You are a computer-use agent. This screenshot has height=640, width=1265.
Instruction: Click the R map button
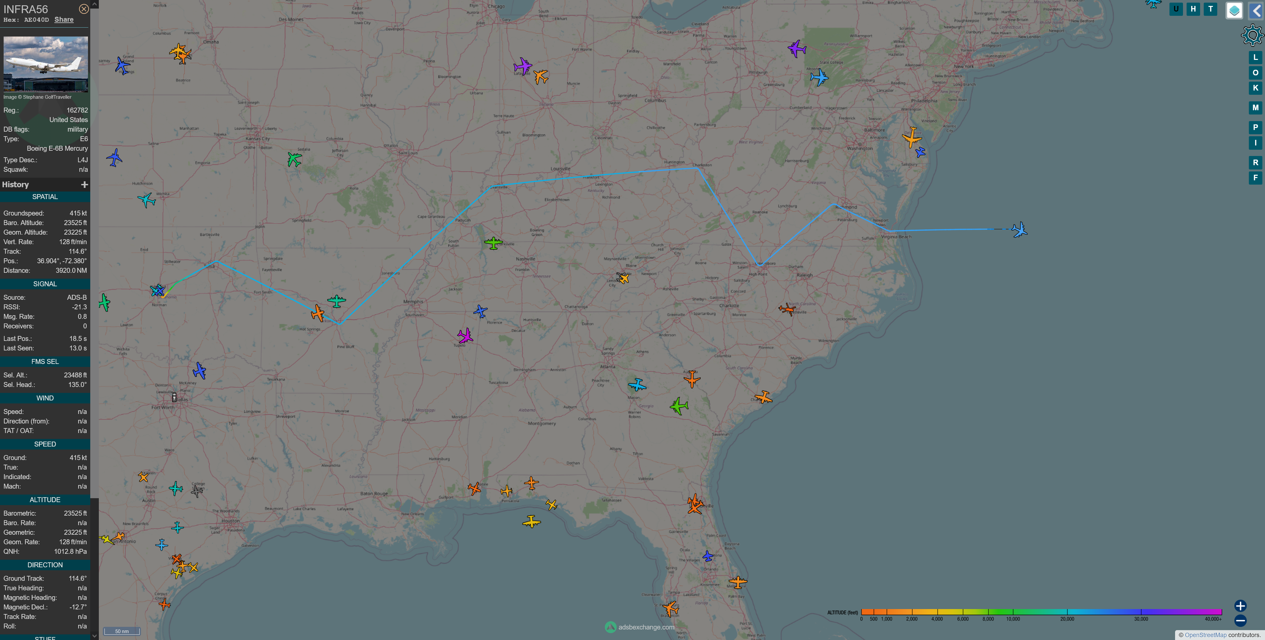[1255, 162]
